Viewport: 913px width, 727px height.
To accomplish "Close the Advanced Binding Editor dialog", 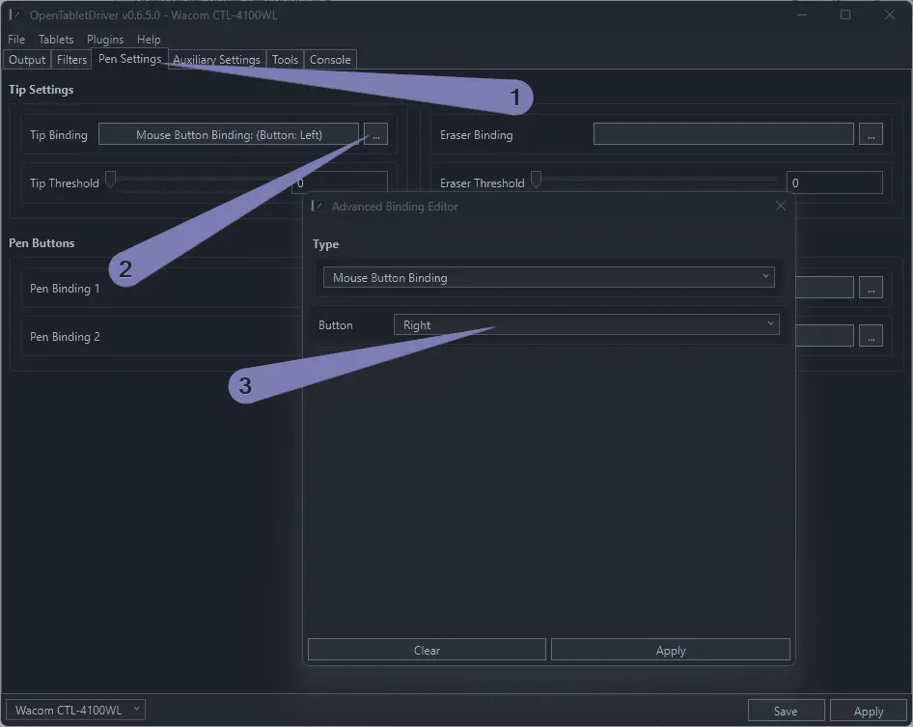I will pyautogui.click(x=781, y=206).
